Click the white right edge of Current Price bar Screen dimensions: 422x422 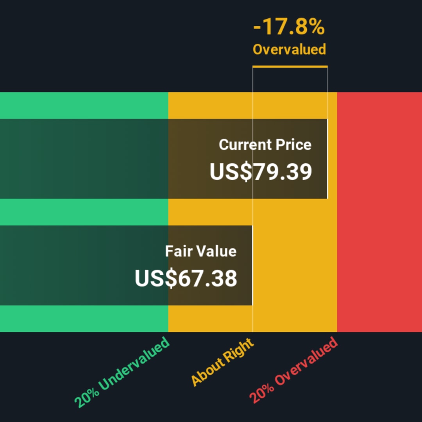click(x=327, y=159)
